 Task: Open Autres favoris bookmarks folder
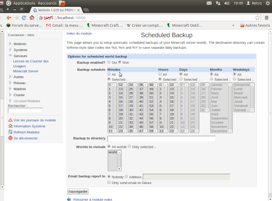[255, 26]
